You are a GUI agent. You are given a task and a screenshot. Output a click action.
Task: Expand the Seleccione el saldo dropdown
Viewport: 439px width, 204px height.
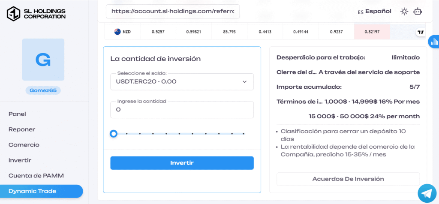[182, 82]
